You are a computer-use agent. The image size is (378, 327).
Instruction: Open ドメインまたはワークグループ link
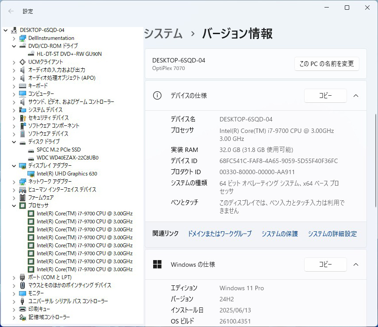[220, 234]
